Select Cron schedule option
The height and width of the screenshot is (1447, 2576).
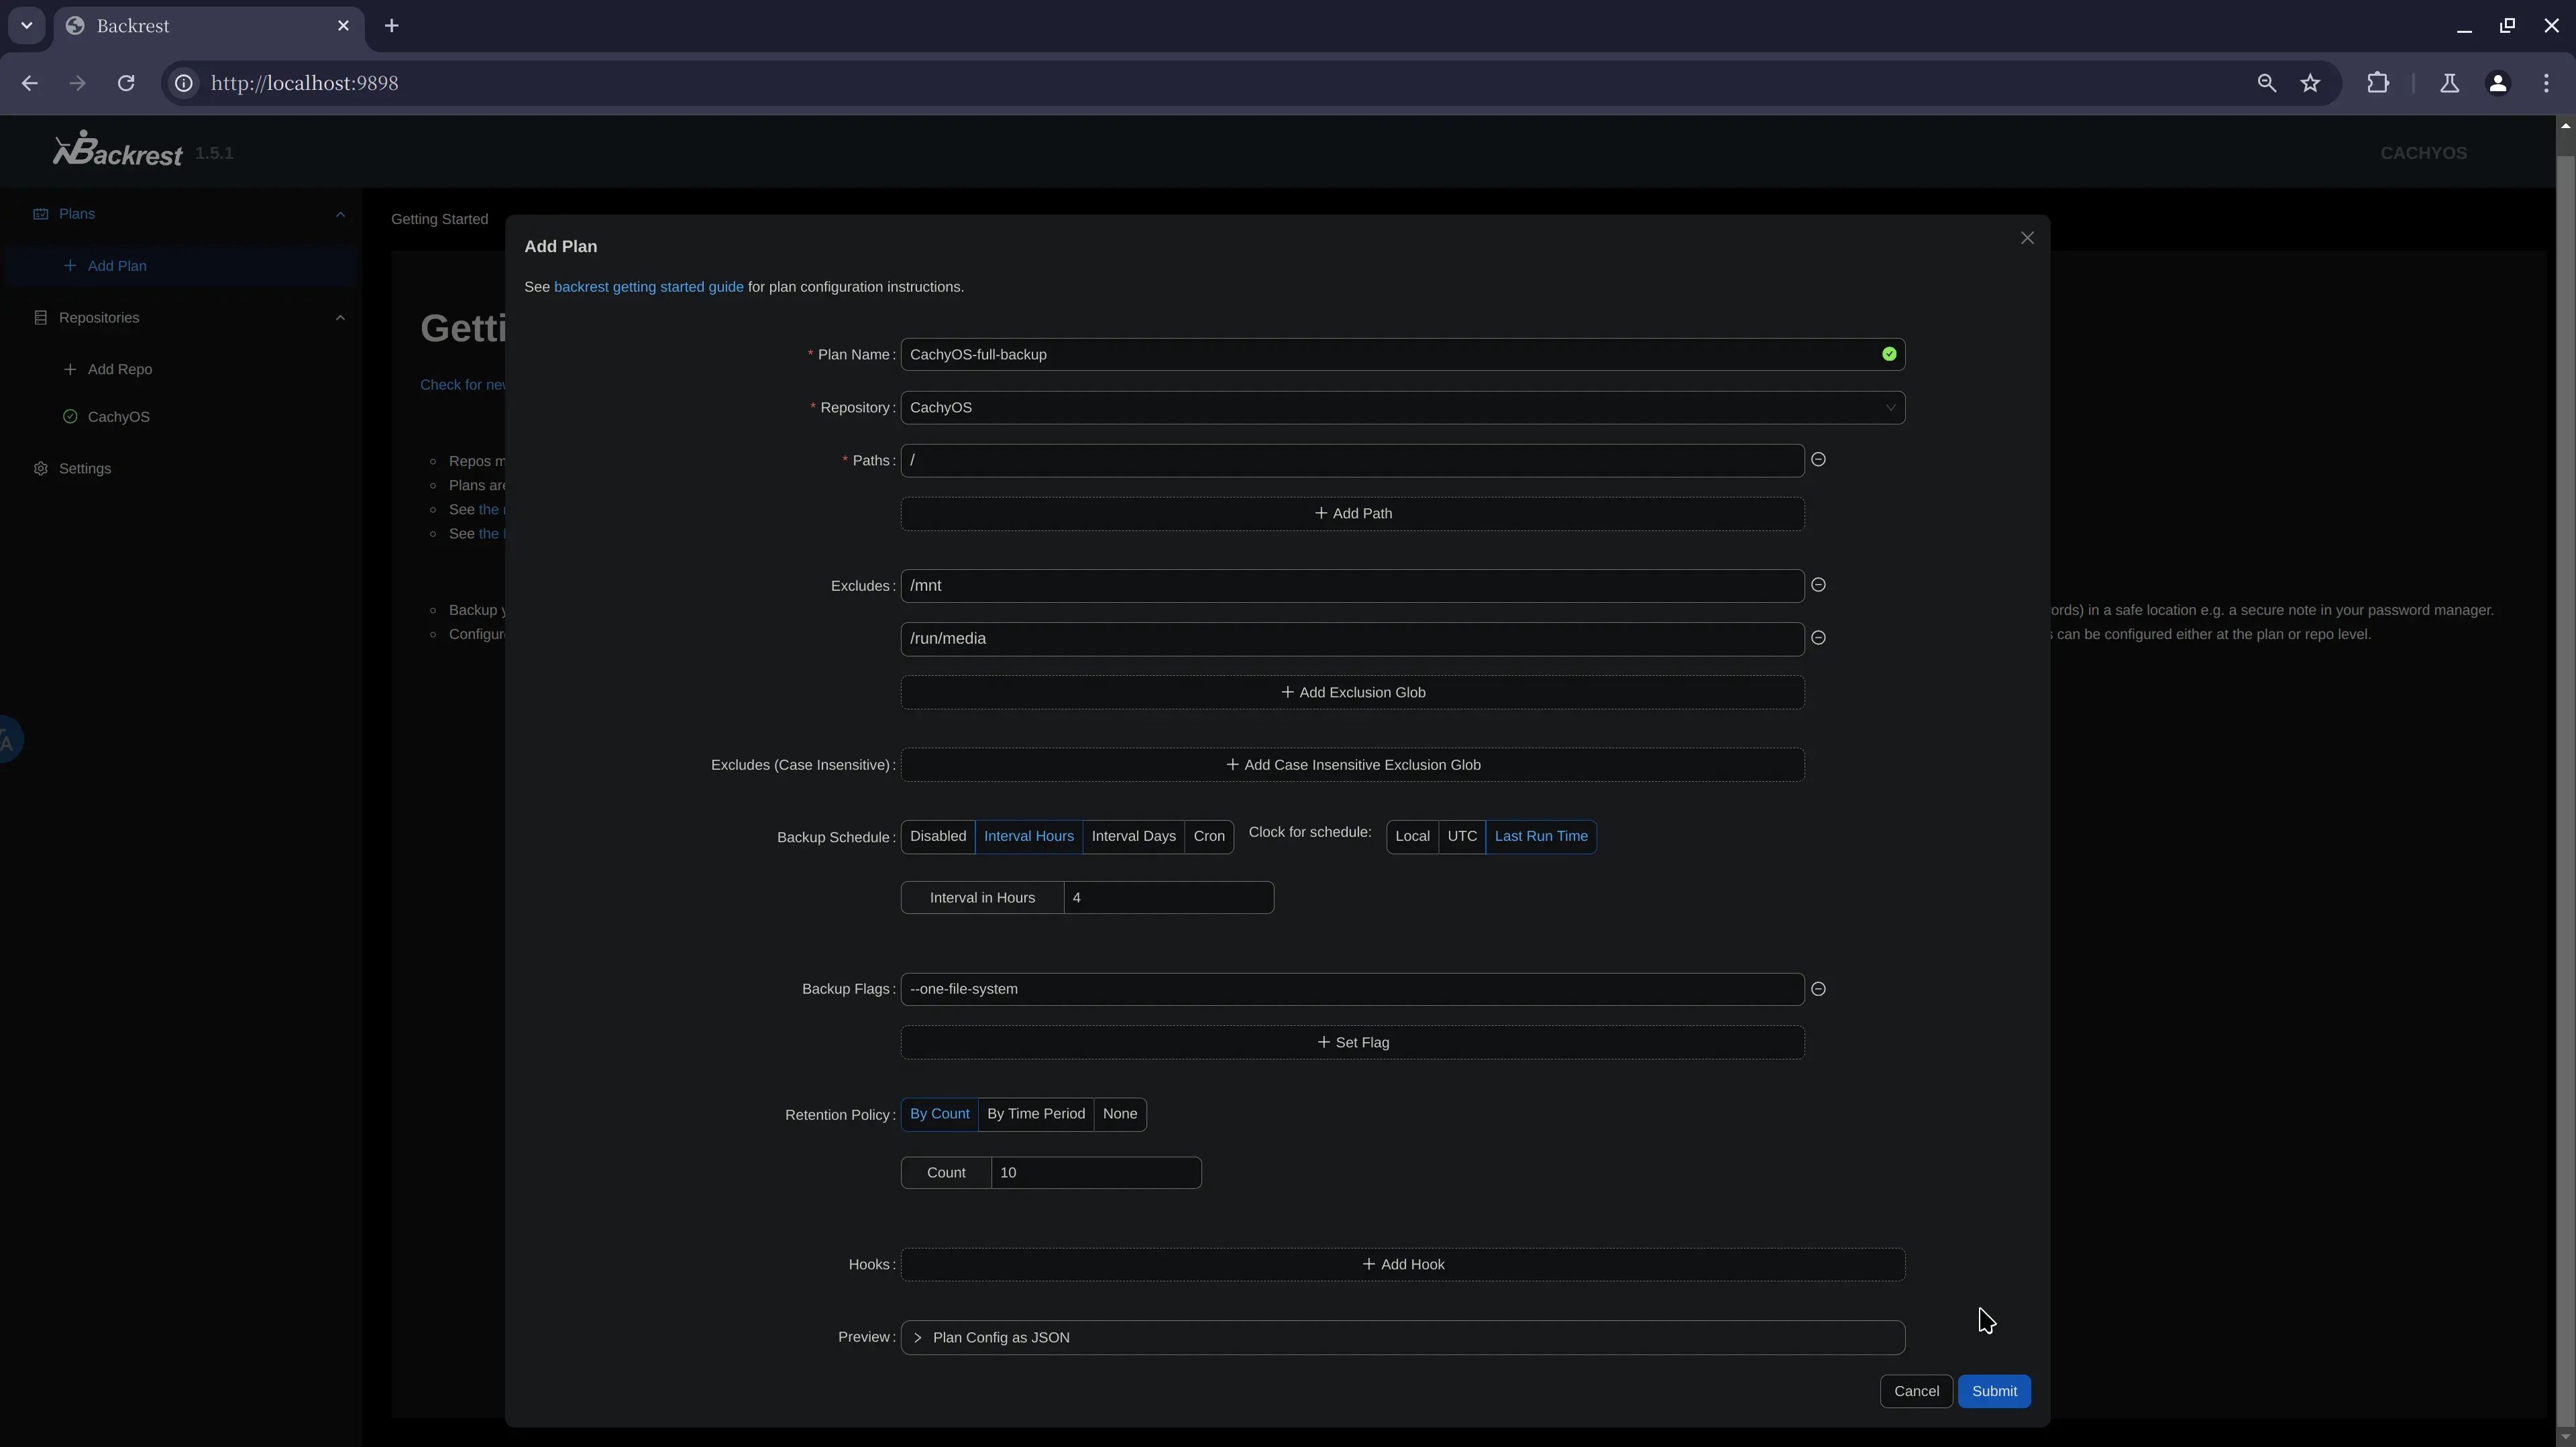click(1209, 836)
